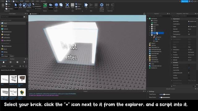Click the Undo arrow in title bar

(9, 1)
